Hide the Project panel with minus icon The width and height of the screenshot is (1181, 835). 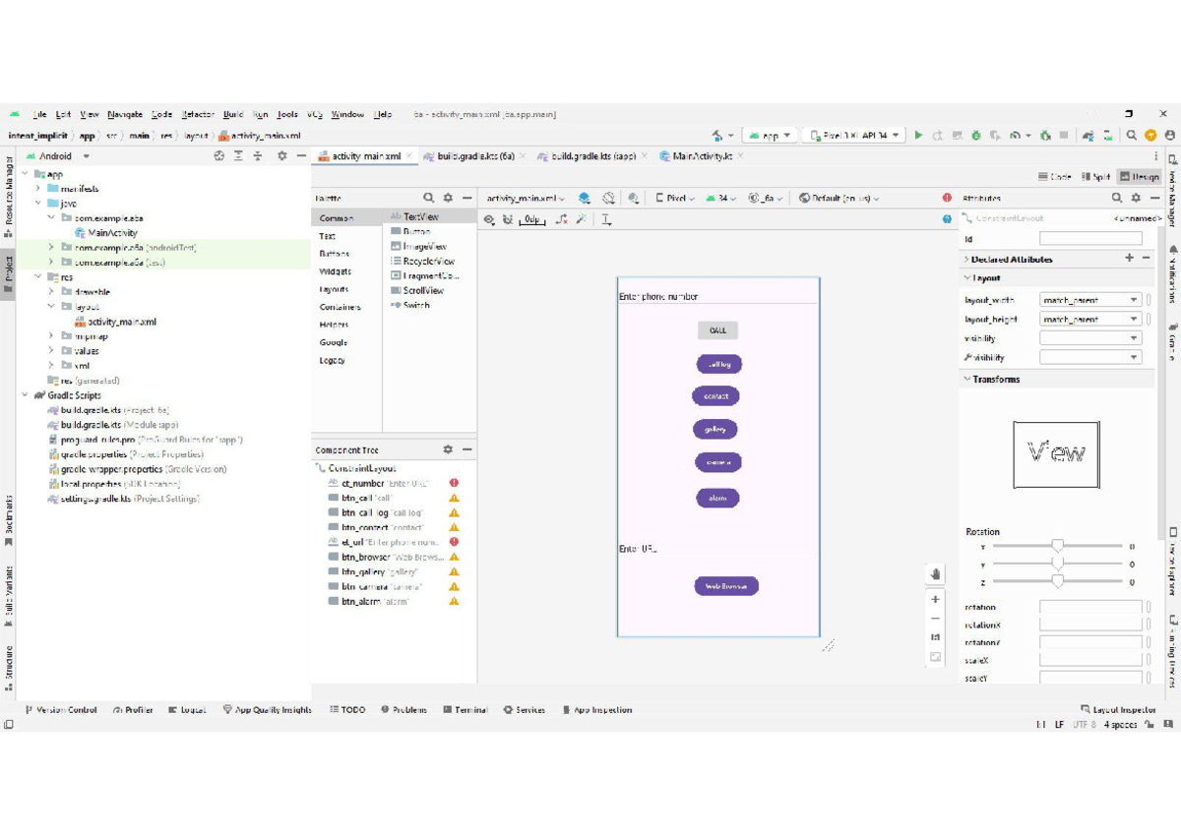click(301, 155)
